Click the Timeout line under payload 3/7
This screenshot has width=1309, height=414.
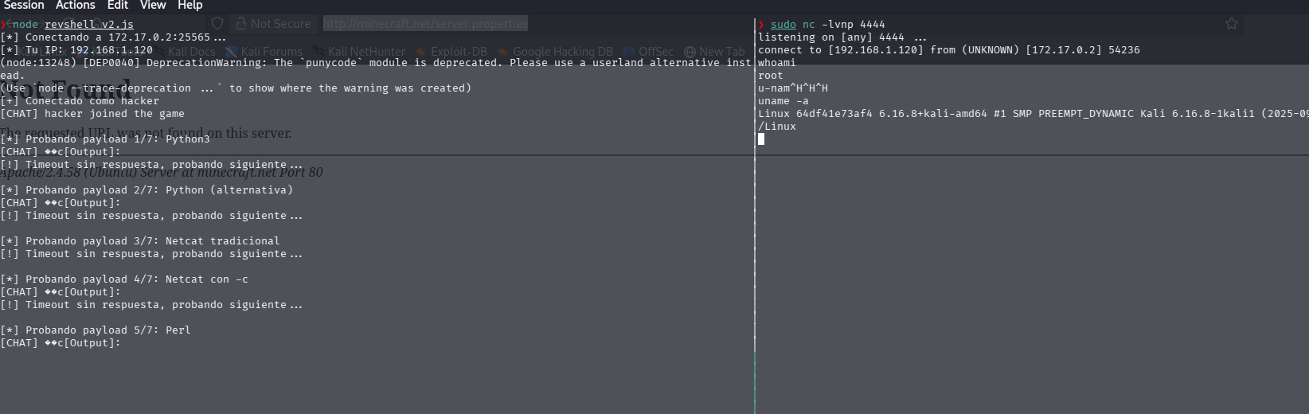tap(151, 254)
